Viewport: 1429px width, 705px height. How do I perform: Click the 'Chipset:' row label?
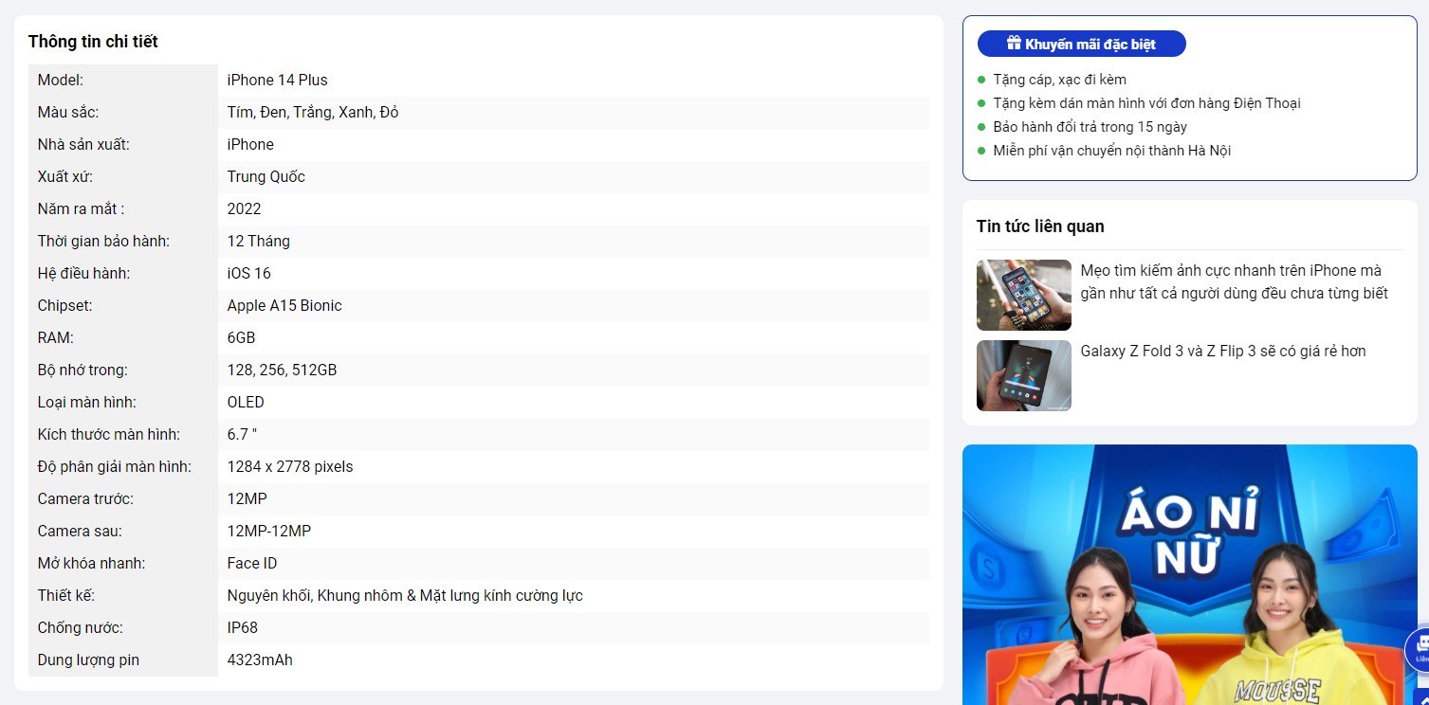tap(65, 306)
